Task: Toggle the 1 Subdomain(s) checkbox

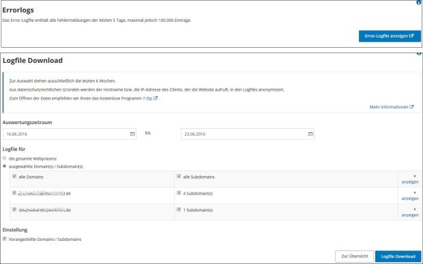Action: click(179, 209)
